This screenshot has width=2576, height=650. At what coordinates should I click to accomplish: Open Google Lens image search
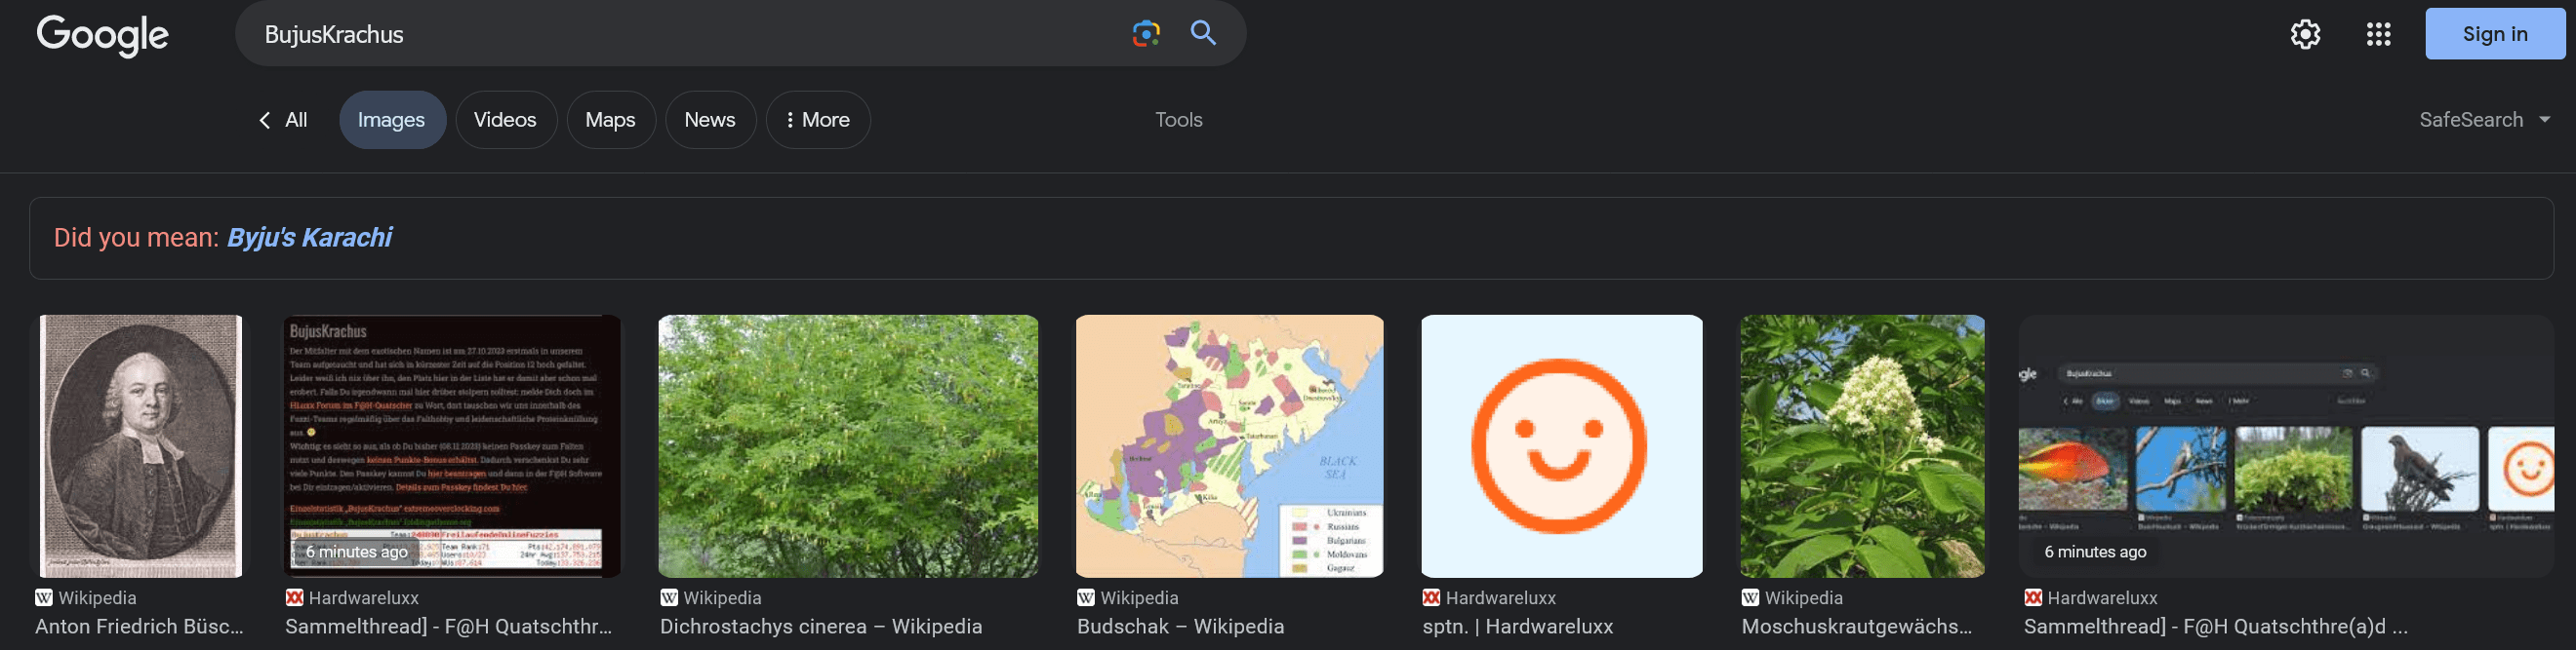click(1146, 34)
